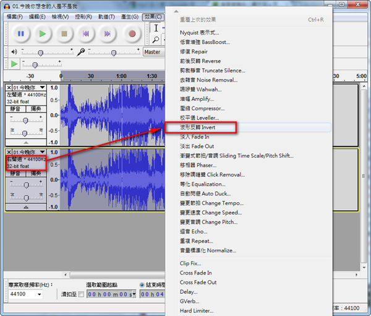371x316 pixels.
Task: Skip to start of the track
Action: point(86,33)
